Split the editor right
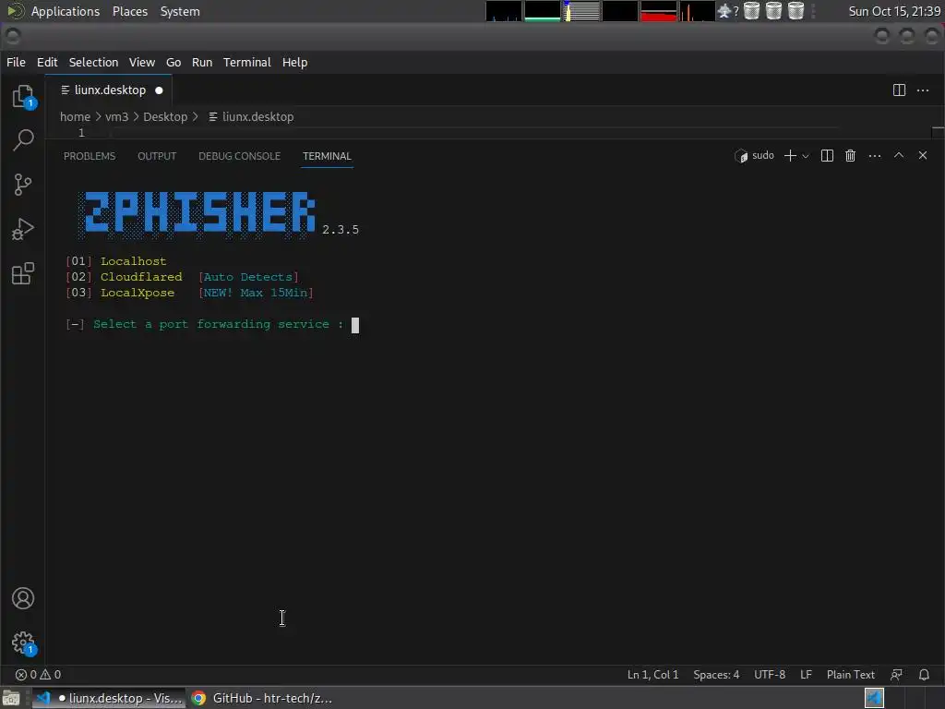945x709 pixels. (899, 90)
